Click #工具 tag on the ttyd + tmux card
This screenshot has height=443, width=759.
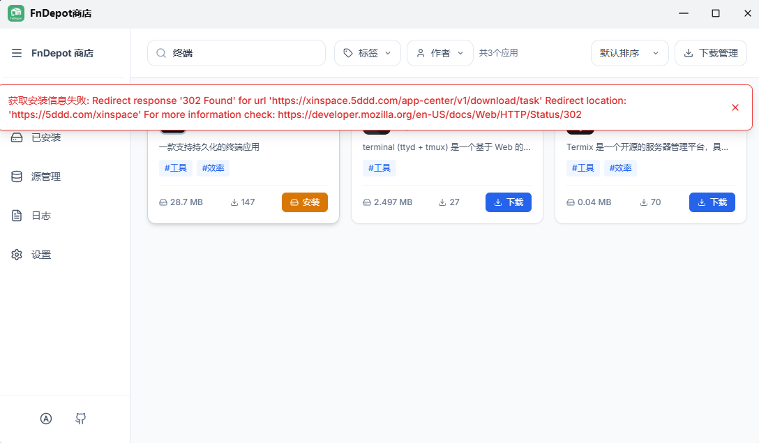click(379, 168)
